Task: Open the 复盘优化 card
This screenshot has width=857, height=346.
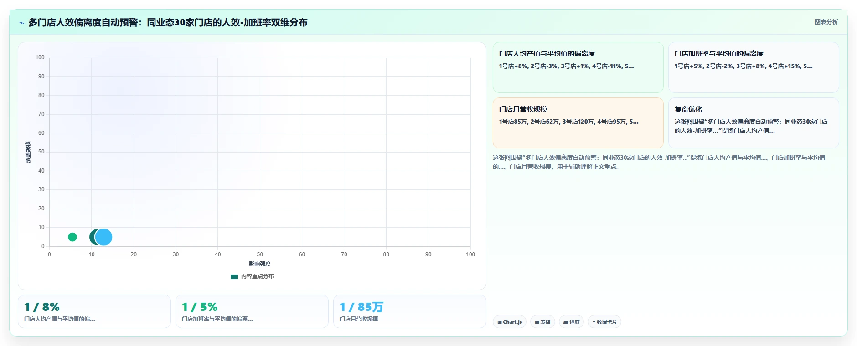Action: pos(754,123)
